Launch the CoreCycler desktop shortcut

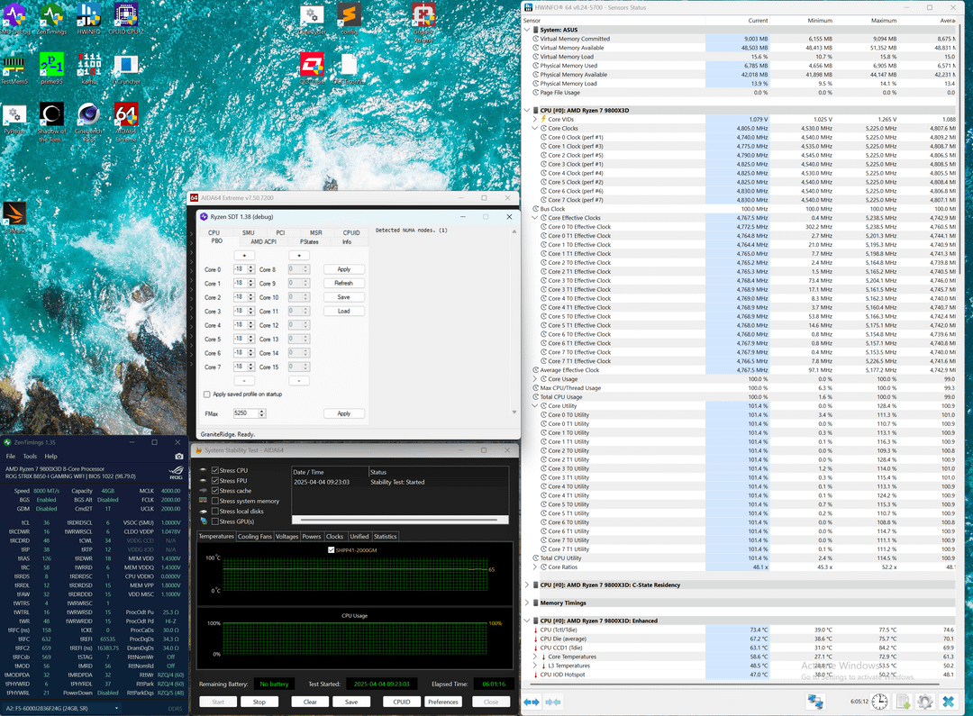click(x=312, y=19)
